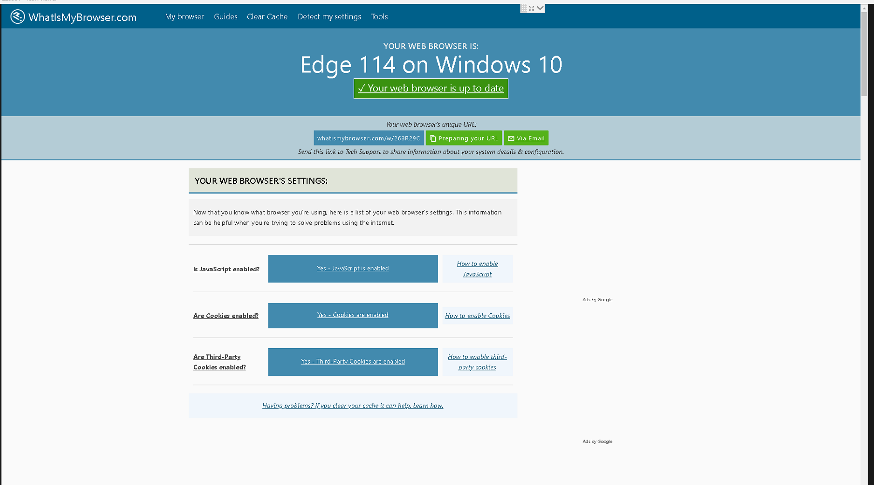The image size is (874, 485).
Task: Click the scroll-up arrow of page scrollbar
Action: pos(864,8)
